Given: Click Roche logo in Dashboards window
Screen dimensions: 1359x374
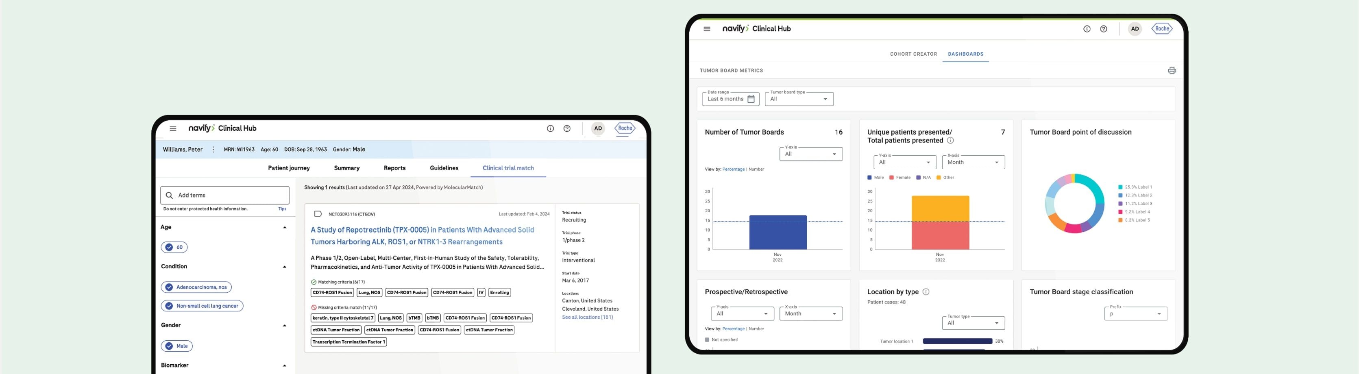Looking at the screenshot, I should click(1162, 29).
